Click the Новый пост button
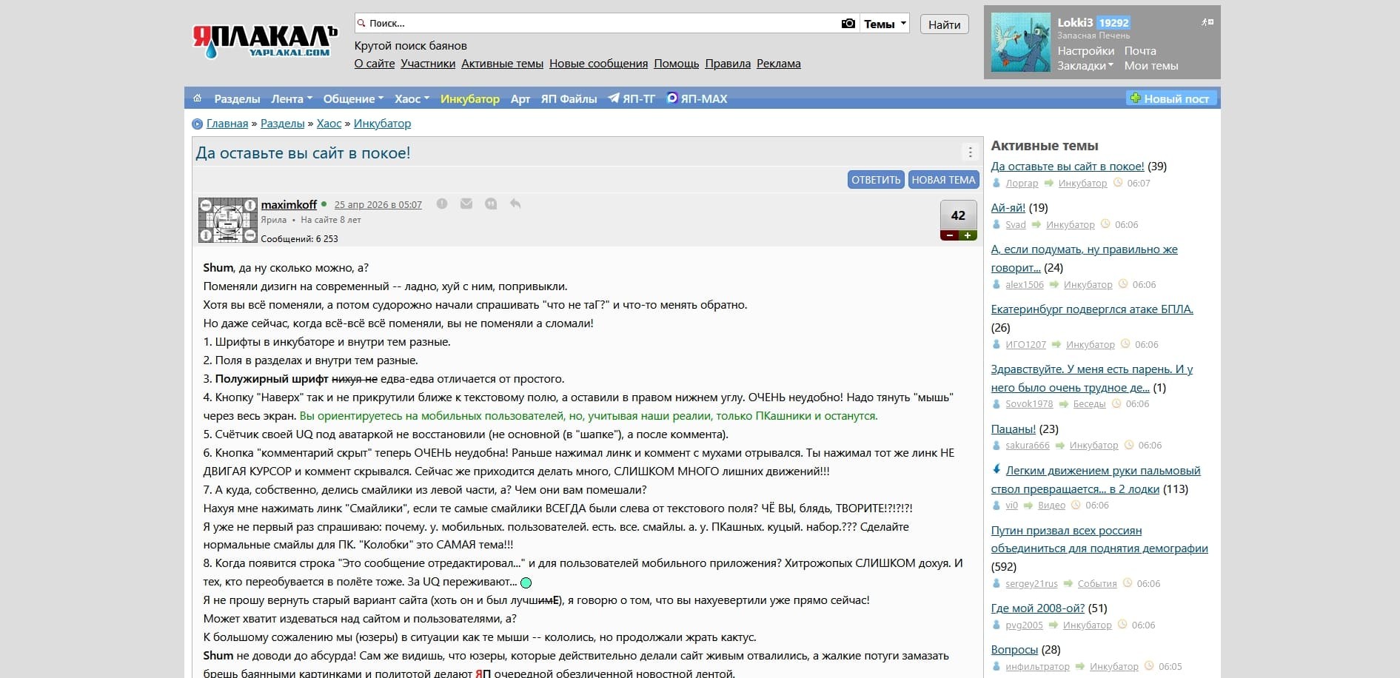The image size is (1400, 678). (x=1170, y=98)
